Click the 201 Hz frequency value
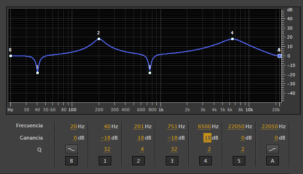 (x=139, y=126)
